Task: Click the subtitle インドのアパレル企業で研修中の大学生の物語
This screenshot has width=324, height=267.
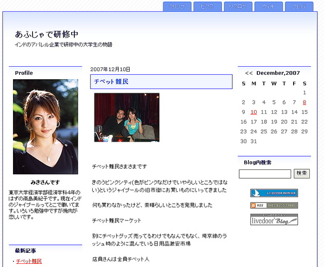Action: coord(64,44)
